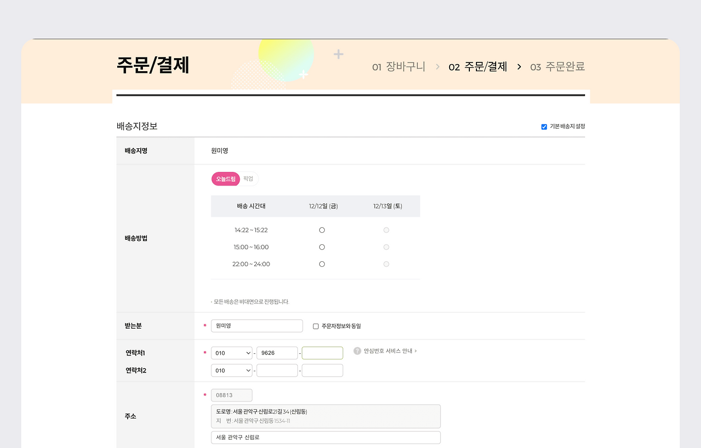This screenshot has width=701, height=448.
Task: Check the 주문자정보와 동일 checkbox
Action: click(x=315, y=326)
